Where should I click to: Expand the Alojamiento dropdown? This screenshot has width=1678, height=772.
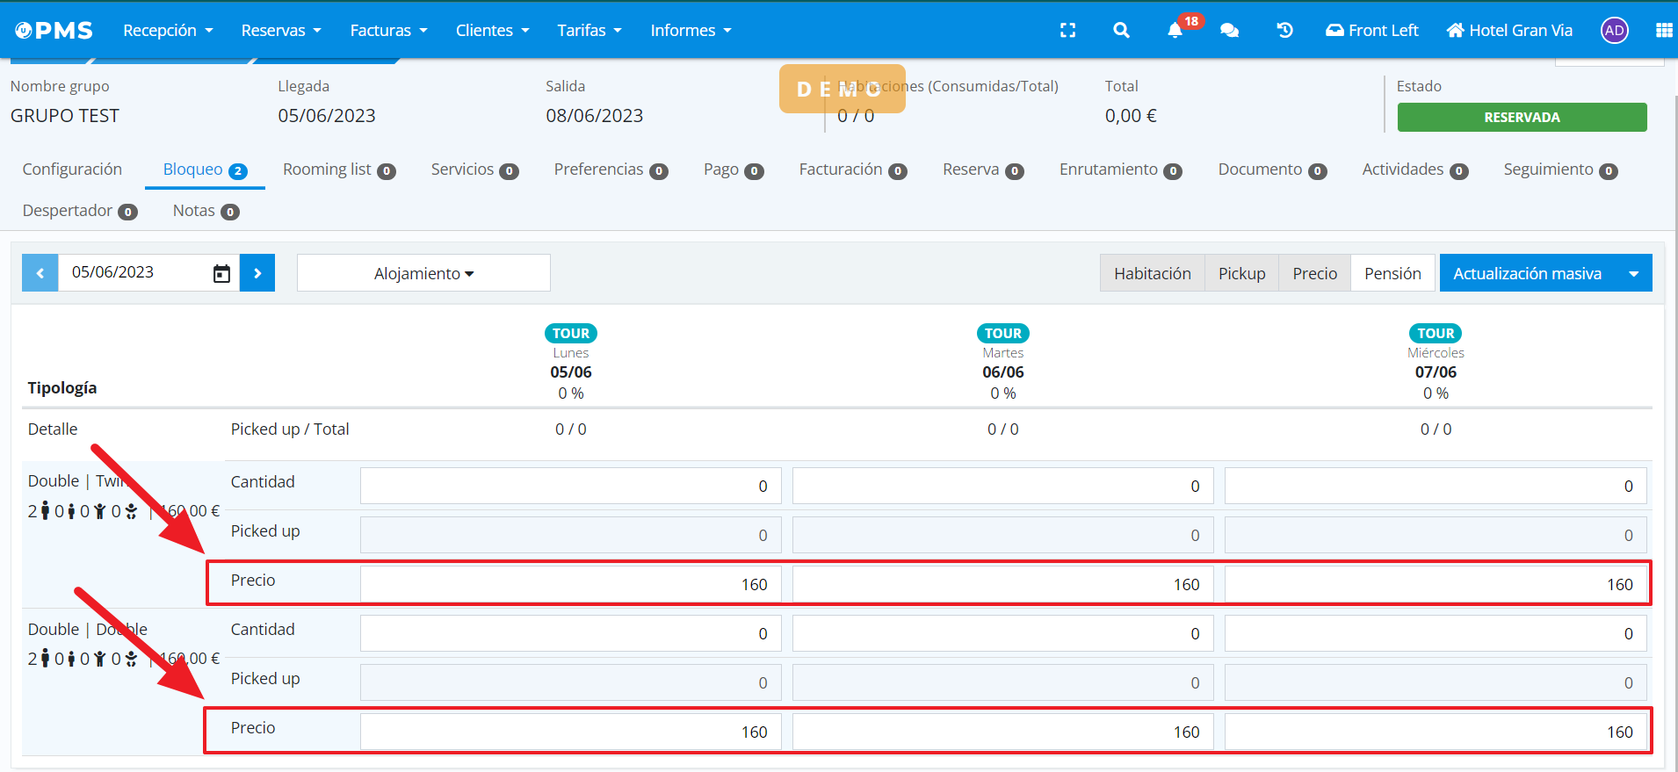(423, 273)
